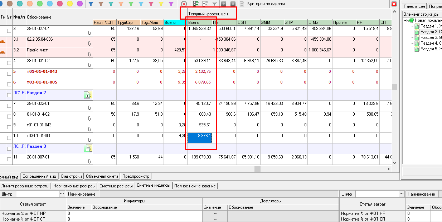This screenshot has height=222, width=442.
Task: Switch to the 'Вид строки' tab
Action: click(72, 176)
